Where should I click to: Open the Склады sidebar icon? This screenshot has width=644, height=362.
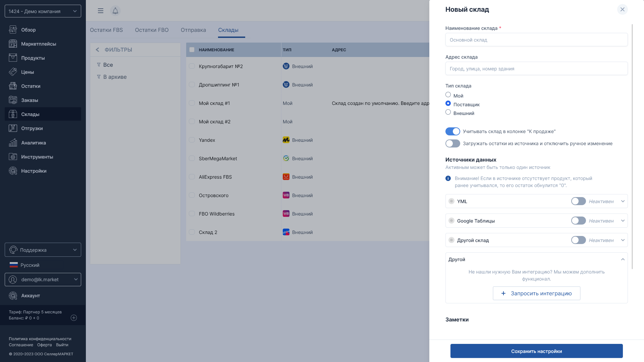coord(13,114)
